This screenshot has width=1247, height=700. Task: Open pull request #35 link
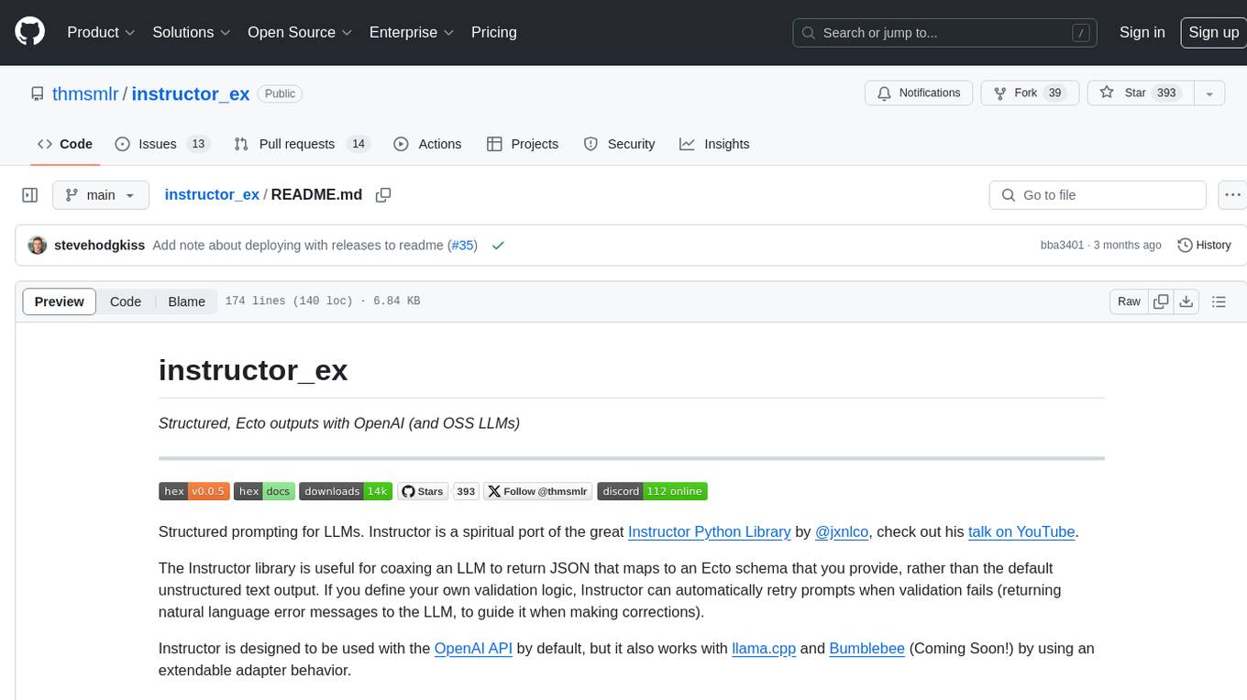[462, 246]
